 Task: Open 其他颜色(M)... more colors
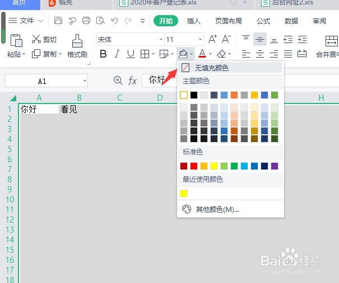point(230,209)
